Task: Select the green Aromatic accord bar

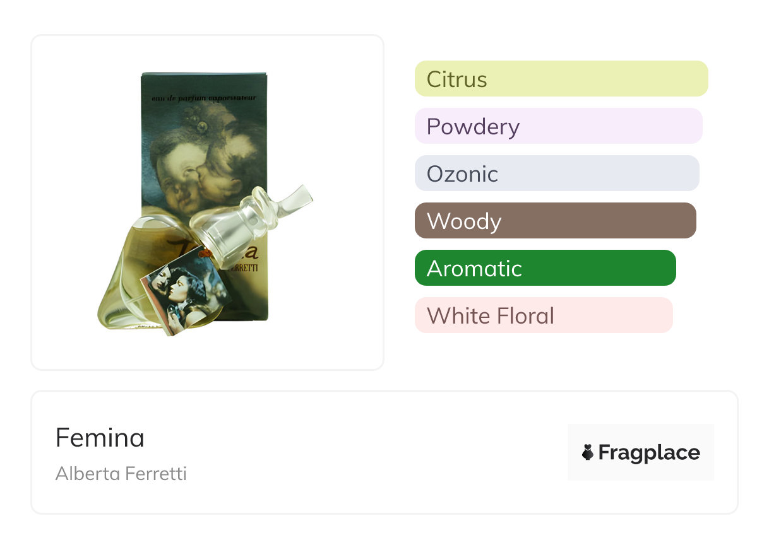Action: (x=545, y=268)
